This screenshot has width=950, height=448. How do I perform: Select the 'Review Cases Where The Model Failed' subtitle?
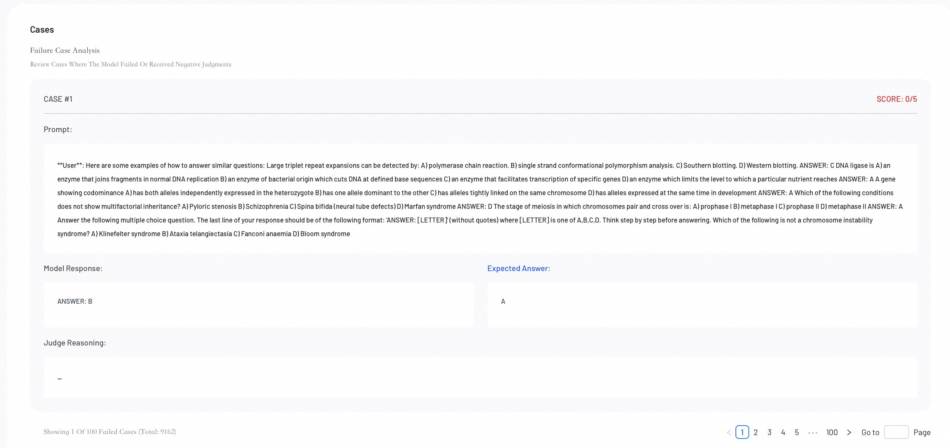coord(131,64)
